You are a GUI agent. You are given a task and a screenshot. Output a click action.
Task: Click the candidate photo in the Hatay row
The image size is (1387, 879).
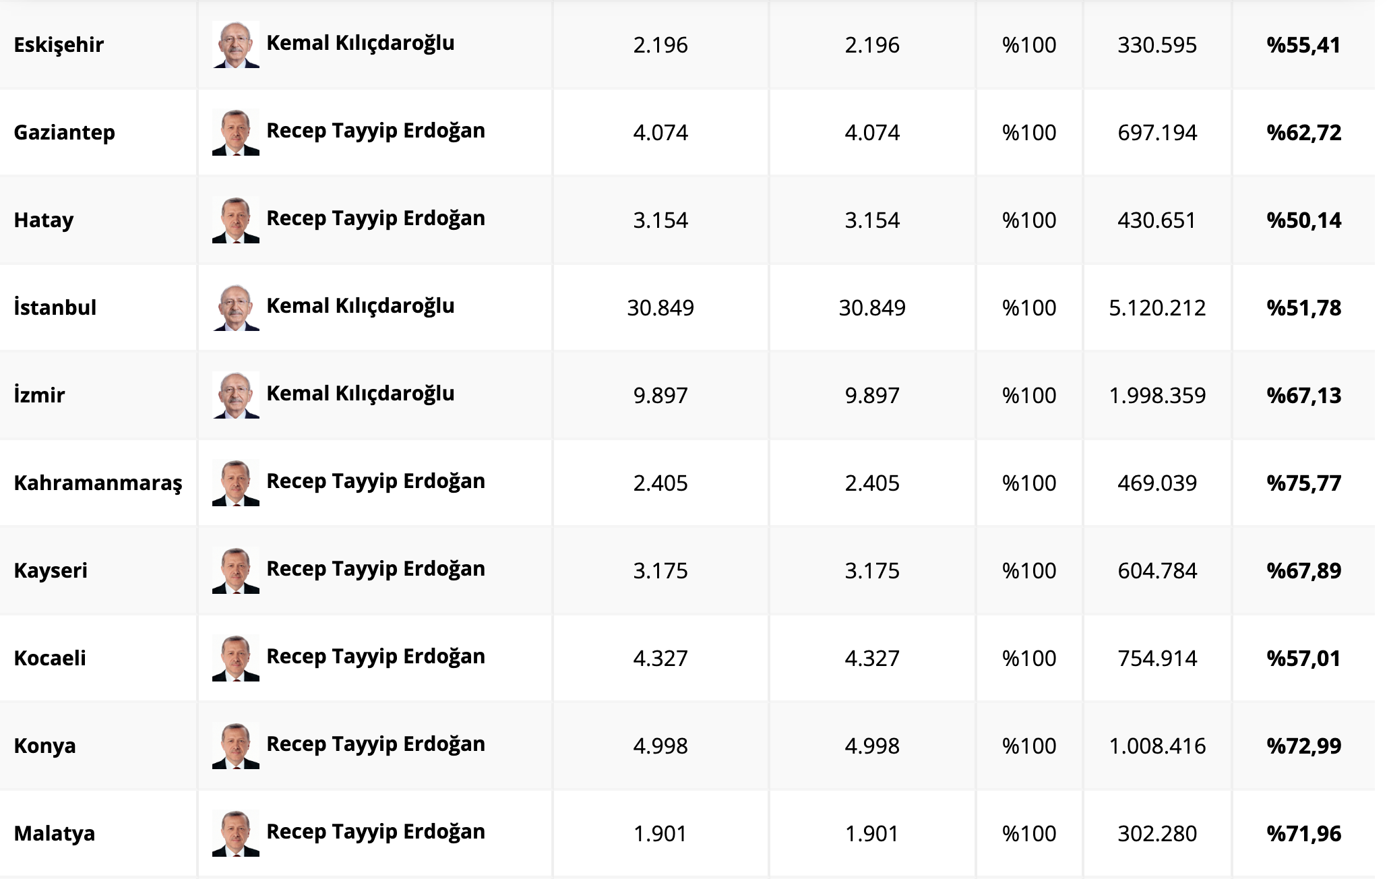point(235,220)
